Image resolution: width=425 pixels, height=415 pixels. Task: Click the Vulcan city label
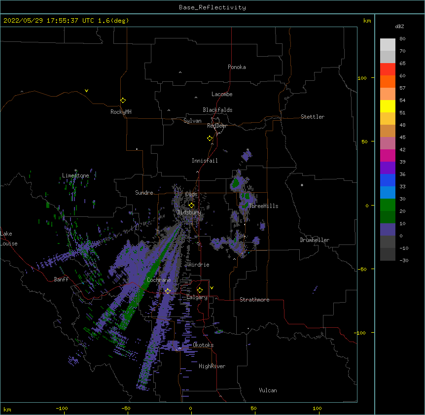pos(268,390)
